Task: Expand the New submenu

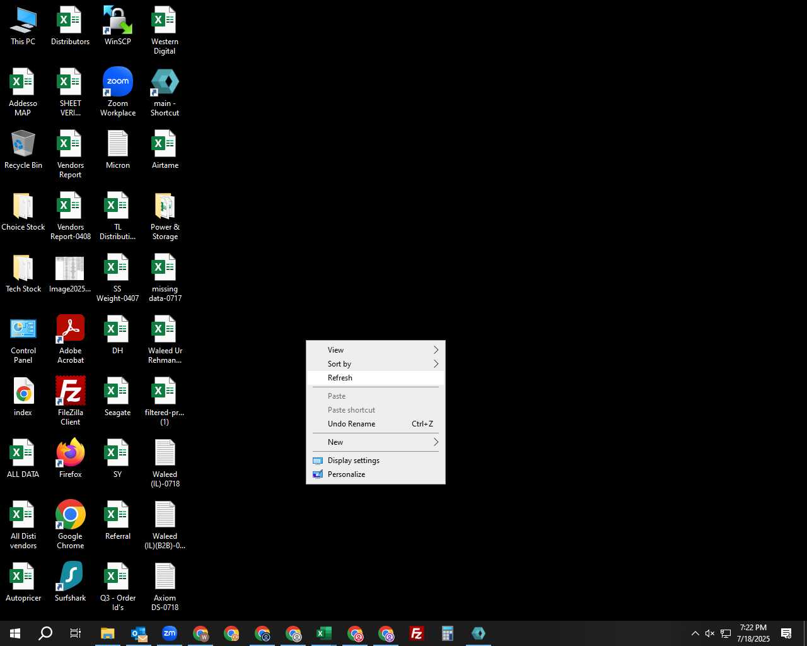Action: click(x=376, y=442)
